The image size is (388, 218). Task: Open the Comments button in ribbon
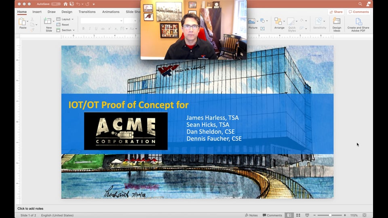[x=358, y=12]
